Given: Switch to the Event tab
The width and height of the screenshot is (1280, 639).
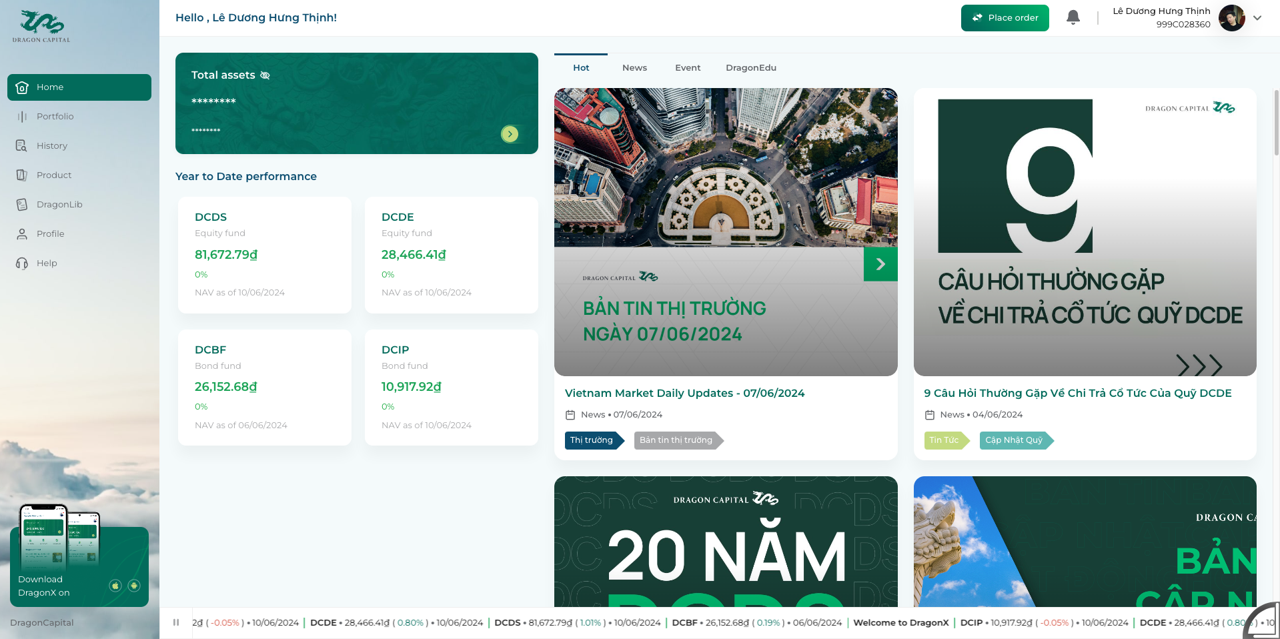Looking at the screenshot, I should coord(688,67).
